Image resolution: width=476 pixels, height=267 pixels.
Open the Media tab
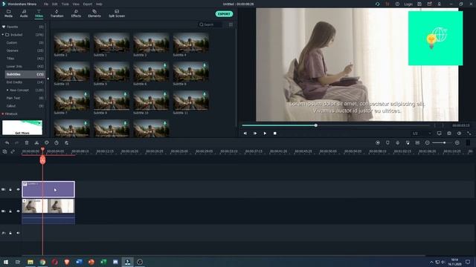pos(8,13)
